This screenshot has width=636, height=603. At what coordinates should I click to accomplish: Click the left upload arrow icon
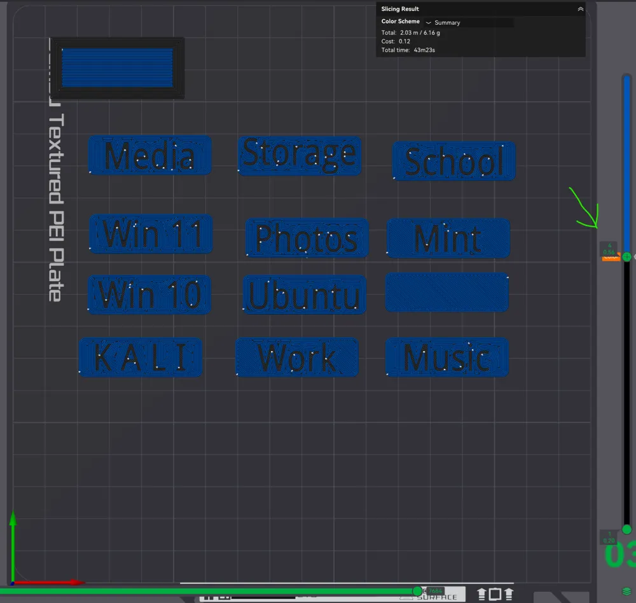coord(481,595)
